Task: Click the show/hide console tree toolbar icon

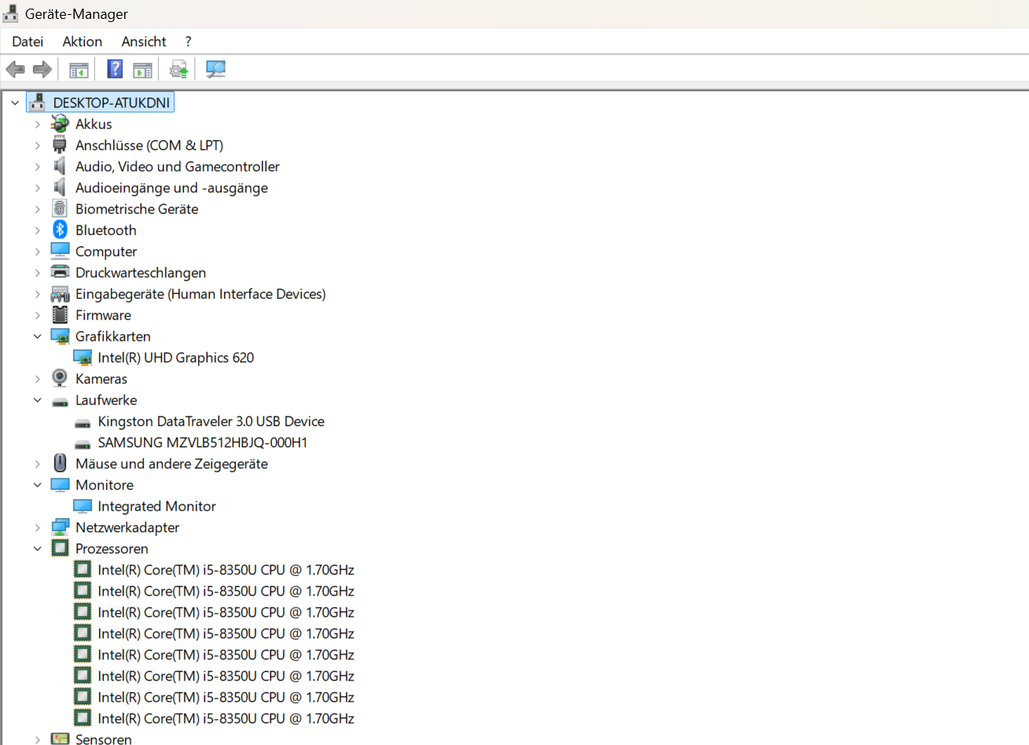Action: [79, 70]
